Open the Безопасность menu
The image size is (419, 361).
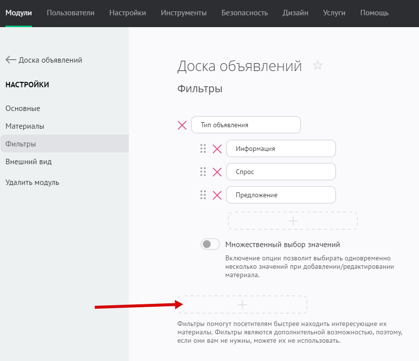245,13
